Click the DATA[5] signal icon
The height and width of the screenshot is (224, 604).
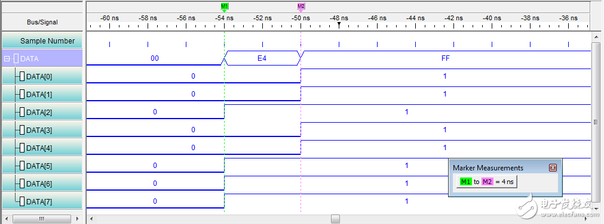tap(22, 166)
